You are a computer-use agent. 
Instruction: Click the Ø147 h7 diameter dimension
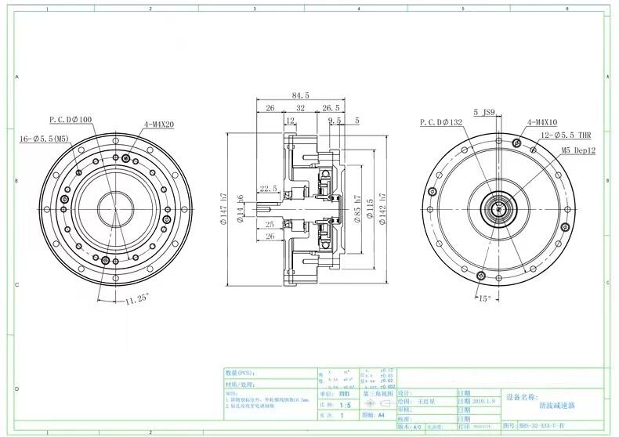[223, 211]
